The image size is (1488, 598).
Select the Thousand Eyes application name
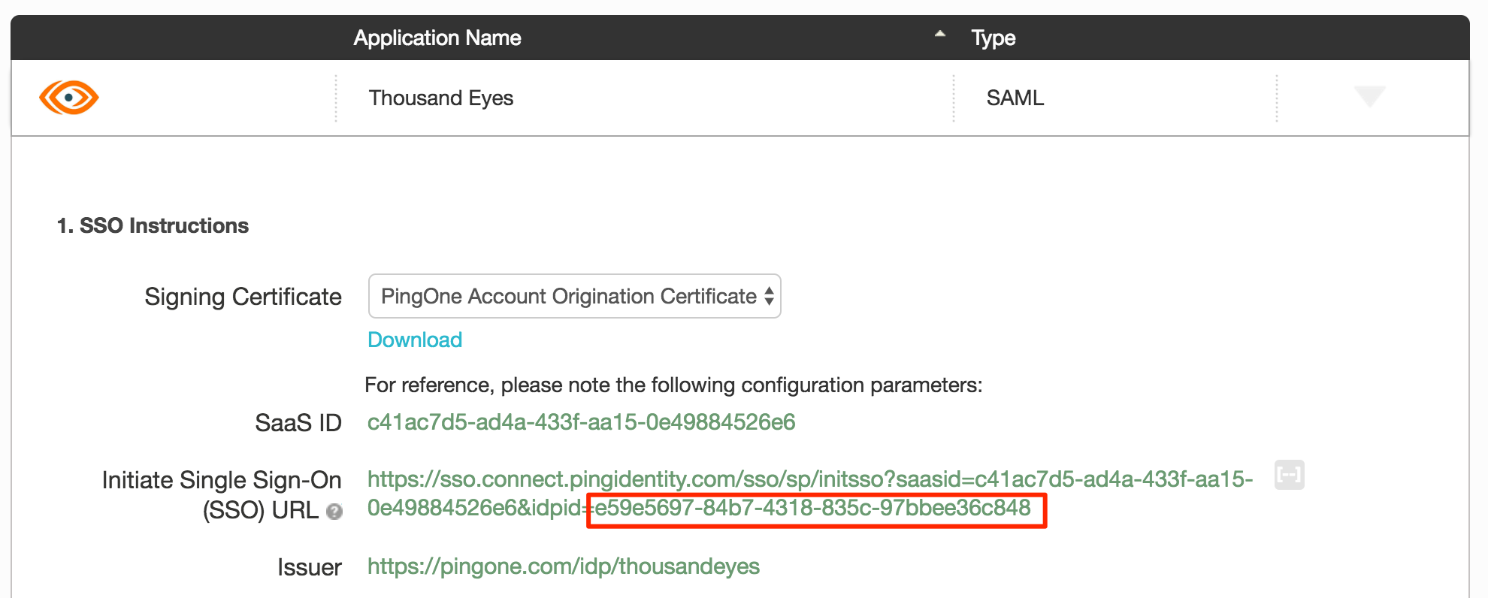coord(441,98)
